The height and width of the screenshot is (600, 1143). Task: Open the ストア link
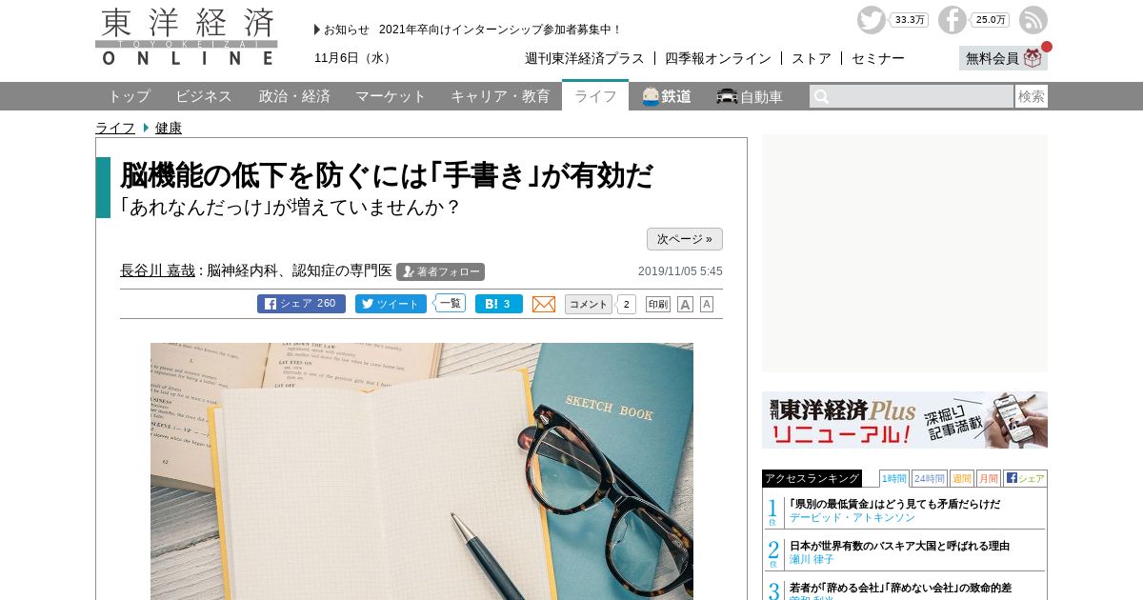(x=812, y=58)
